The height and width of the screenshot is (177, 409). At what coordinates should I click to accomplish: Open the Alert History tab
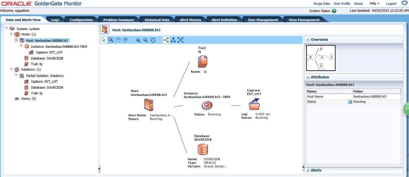point(190,20)
